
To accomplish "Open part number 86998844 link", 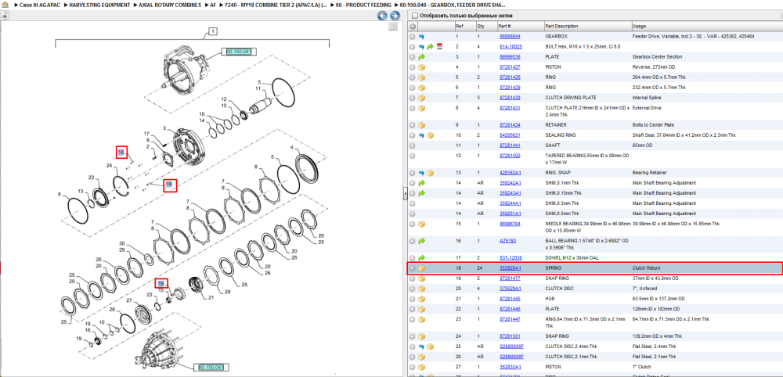I will 510,37.
